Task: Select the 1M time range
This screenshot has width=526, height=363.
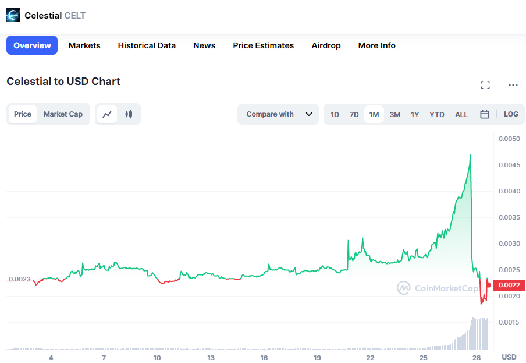Action: pos(374,115)
